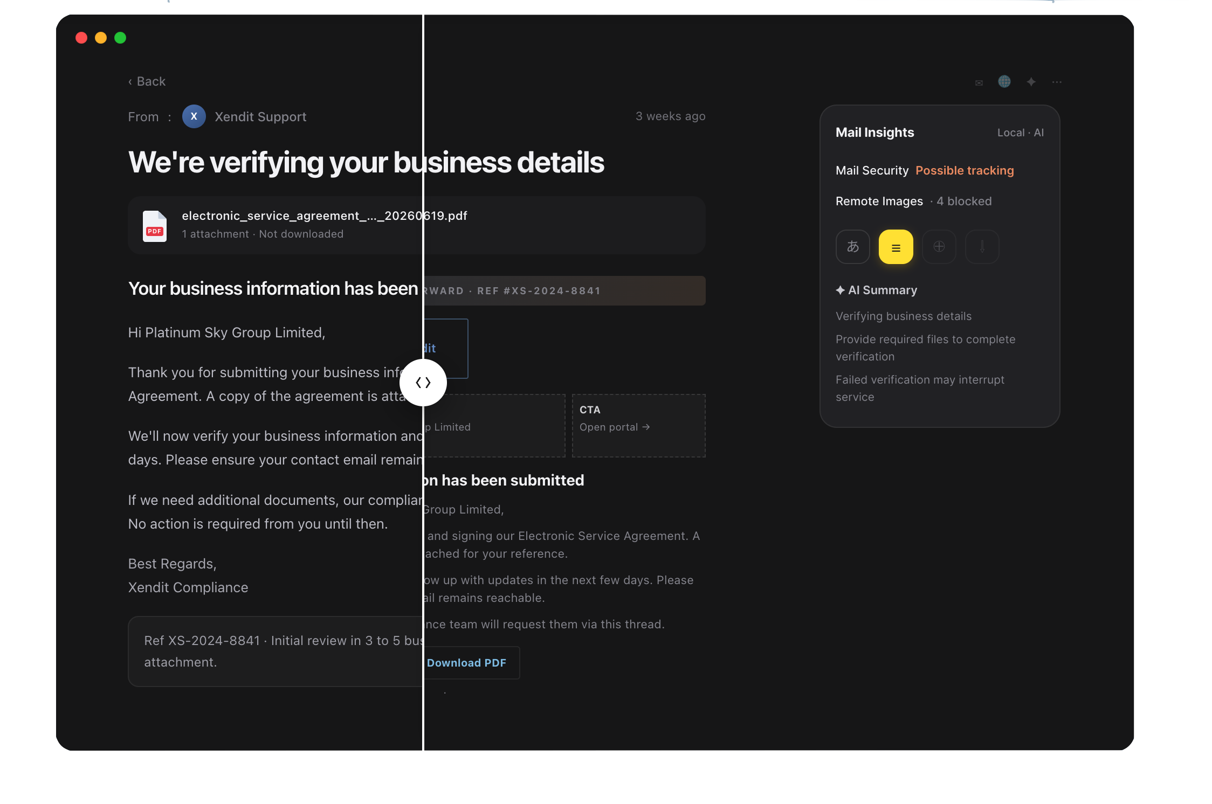Click the Download PDF button
The image size is (1212, 804).
[x=466, y=663]
